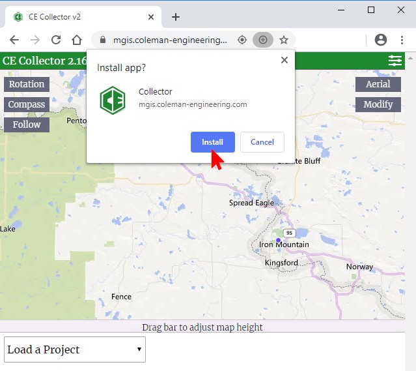Click the Install button in the dialog

[x=212, y=142]
